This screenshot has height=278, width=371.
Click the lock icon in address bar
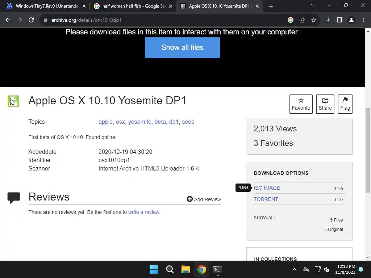46,20
